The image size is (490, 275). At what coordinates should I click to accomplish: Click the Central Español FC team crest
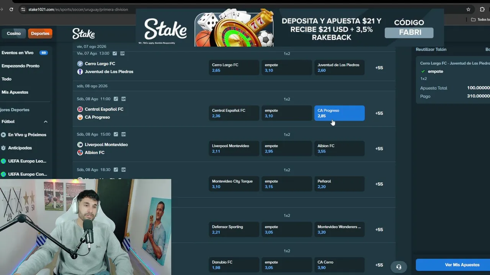tap(80, 109)
